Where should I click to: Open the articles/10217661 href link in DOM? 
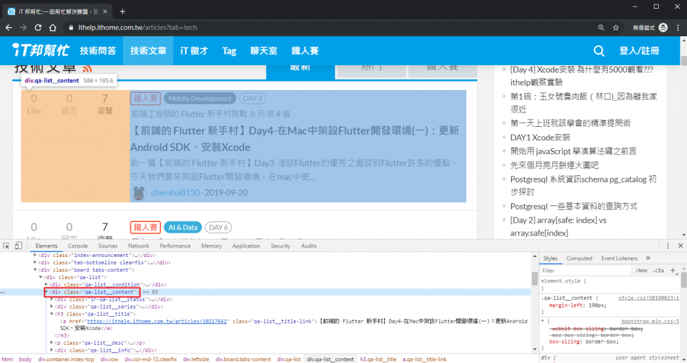(157, 321)
